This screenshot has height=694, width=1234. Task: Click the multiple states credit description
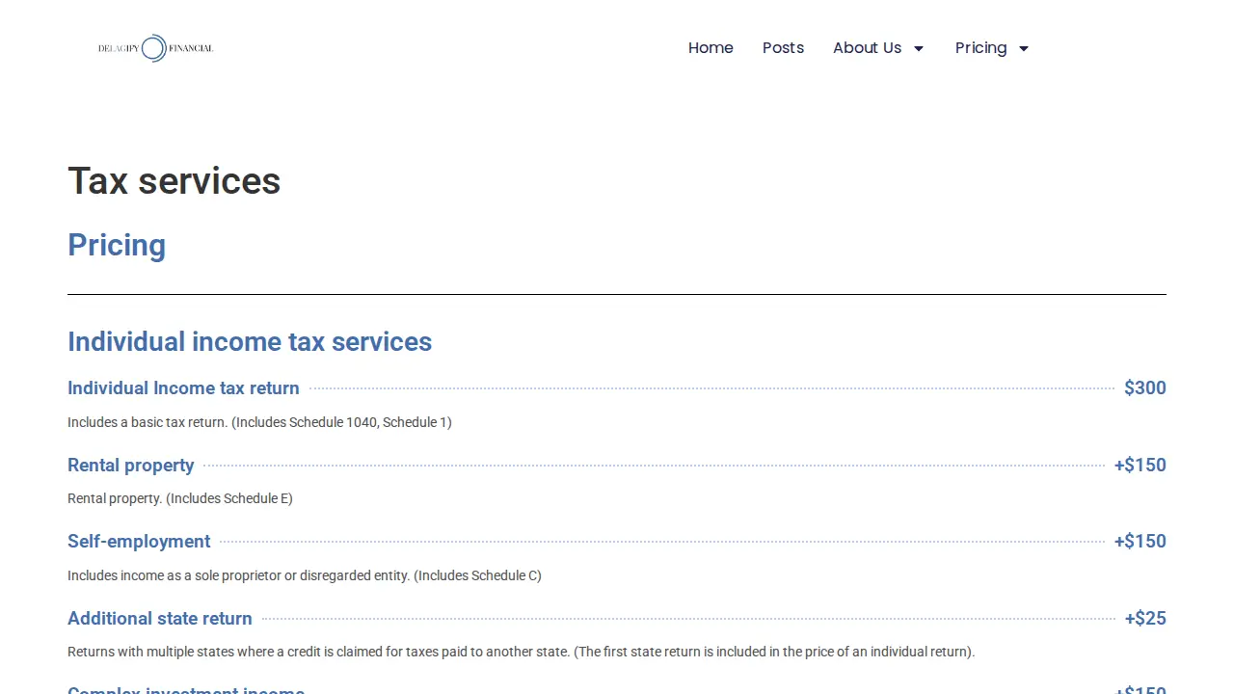pyautogui.click(x=522, y=652)
